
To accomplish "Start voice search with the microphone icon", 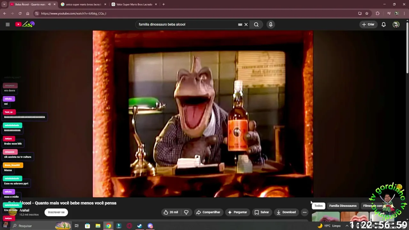I will pyautogui.click(x=271, y=24).
